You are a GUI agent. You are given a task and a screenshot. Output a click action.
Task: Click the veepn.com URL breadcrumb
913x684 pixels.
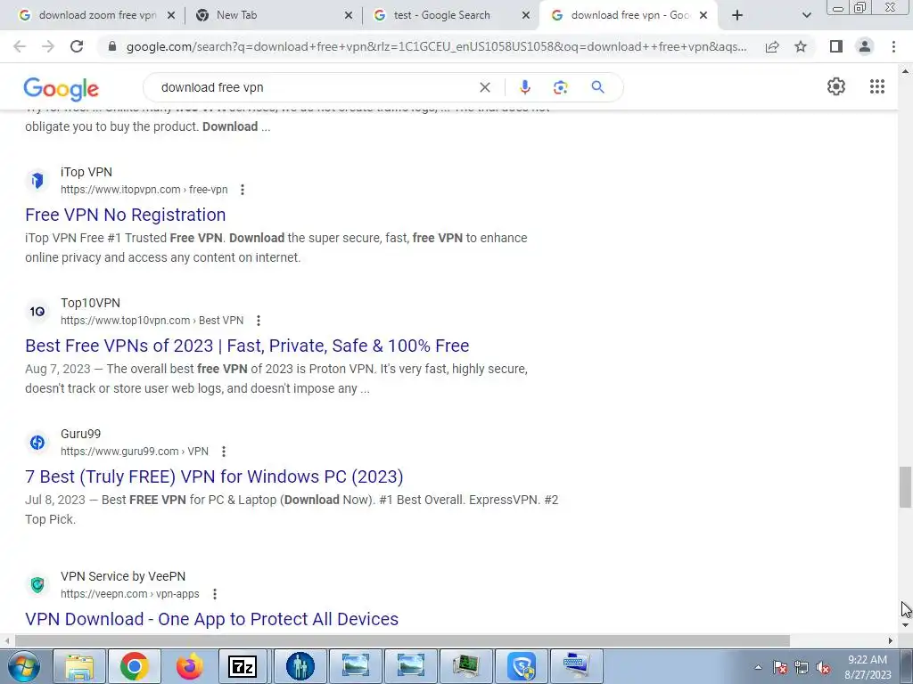coord(130,594)
